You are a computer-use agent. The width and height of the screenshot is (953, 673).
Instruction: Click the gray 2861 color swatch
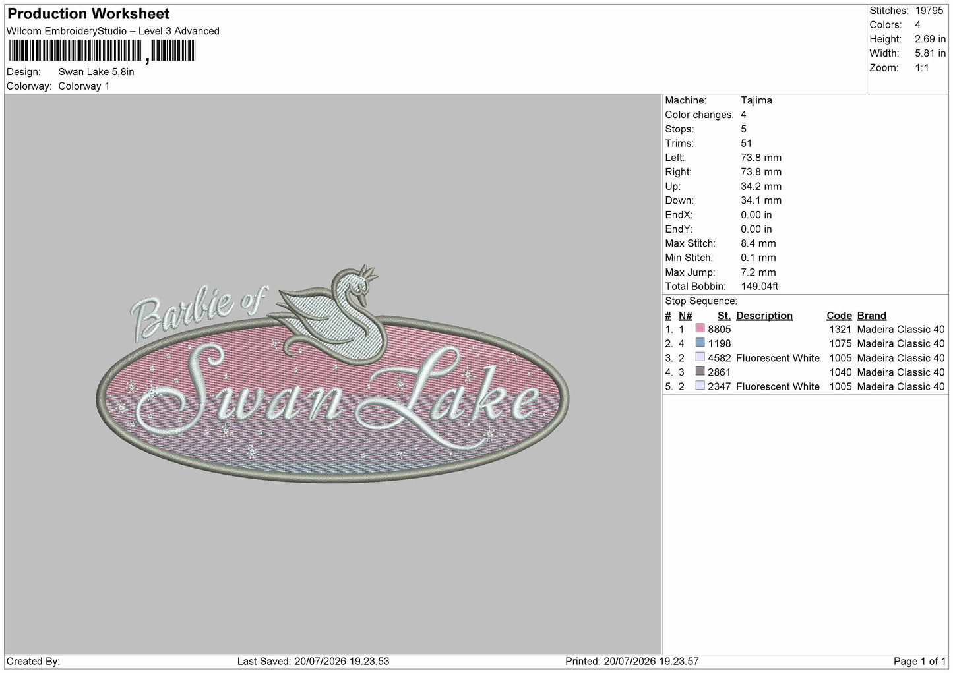tap(700, 372)
